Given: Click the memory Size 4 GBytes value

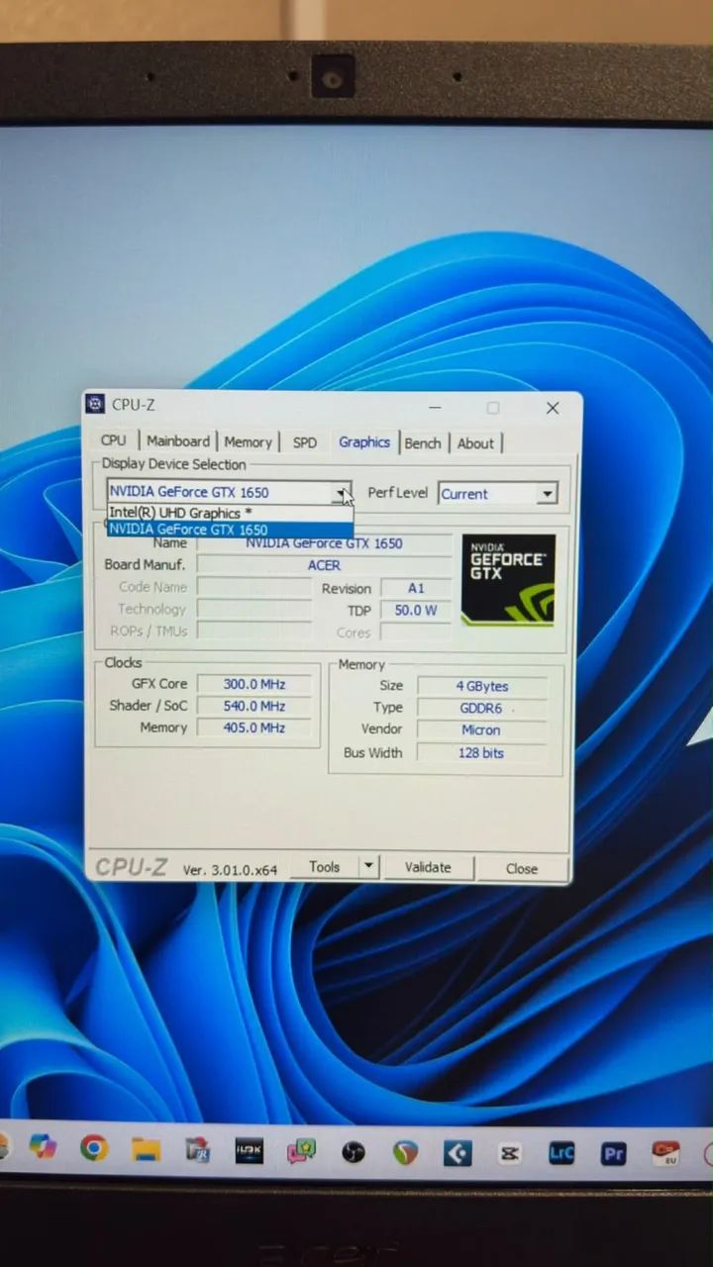Looking at the screenshot, I should [x=482, y=686].
